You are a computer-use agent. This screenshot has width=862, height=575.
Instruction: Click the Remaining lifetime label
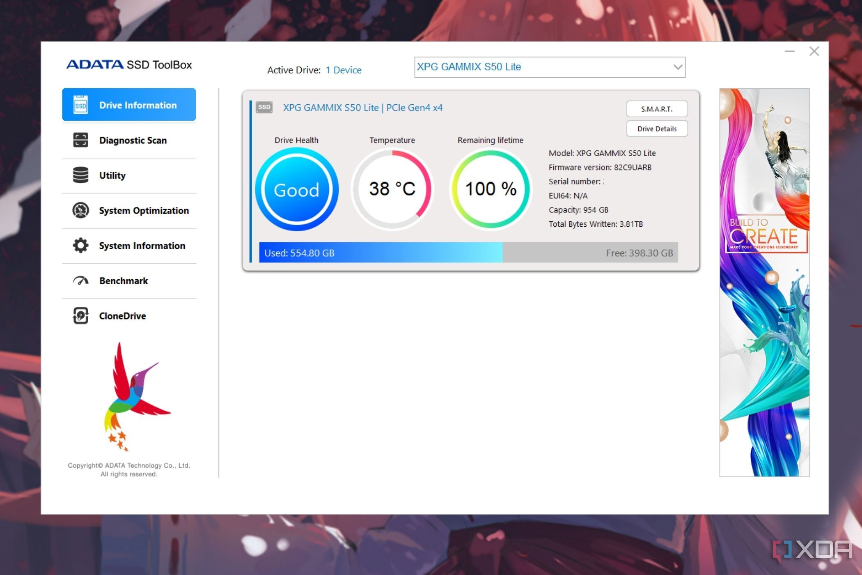point(491,140)
